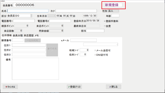Click the 番号検索 button
Viewport: 165px width, 93px height.
[52, 50]
